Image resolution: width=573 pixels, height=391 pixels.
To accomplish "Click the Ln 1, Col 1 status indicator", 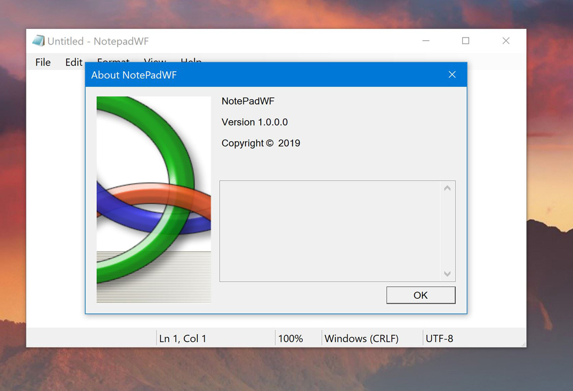I will (183, 338).
